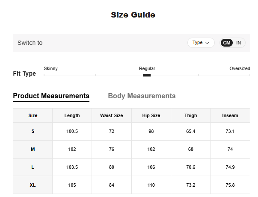This screenshot has height=197, width=258.
Task: Click the Regular fit marker on slider
Action: click(x=147, y=75)
